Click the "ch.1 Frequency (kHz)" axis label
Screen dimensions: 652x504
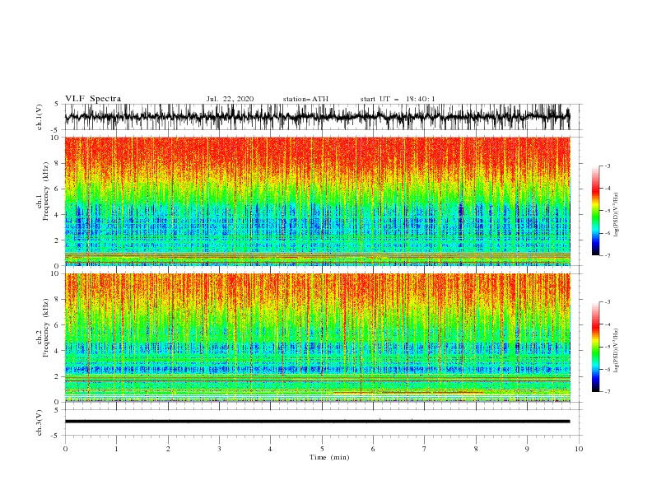(x=44, y=192)
